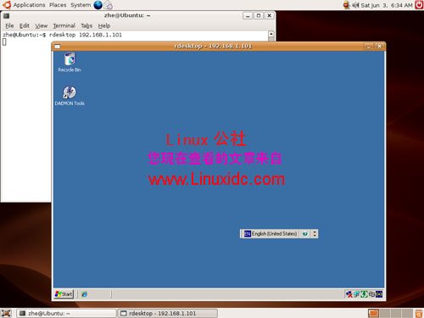Switch to the third workspace

(396, 313)
